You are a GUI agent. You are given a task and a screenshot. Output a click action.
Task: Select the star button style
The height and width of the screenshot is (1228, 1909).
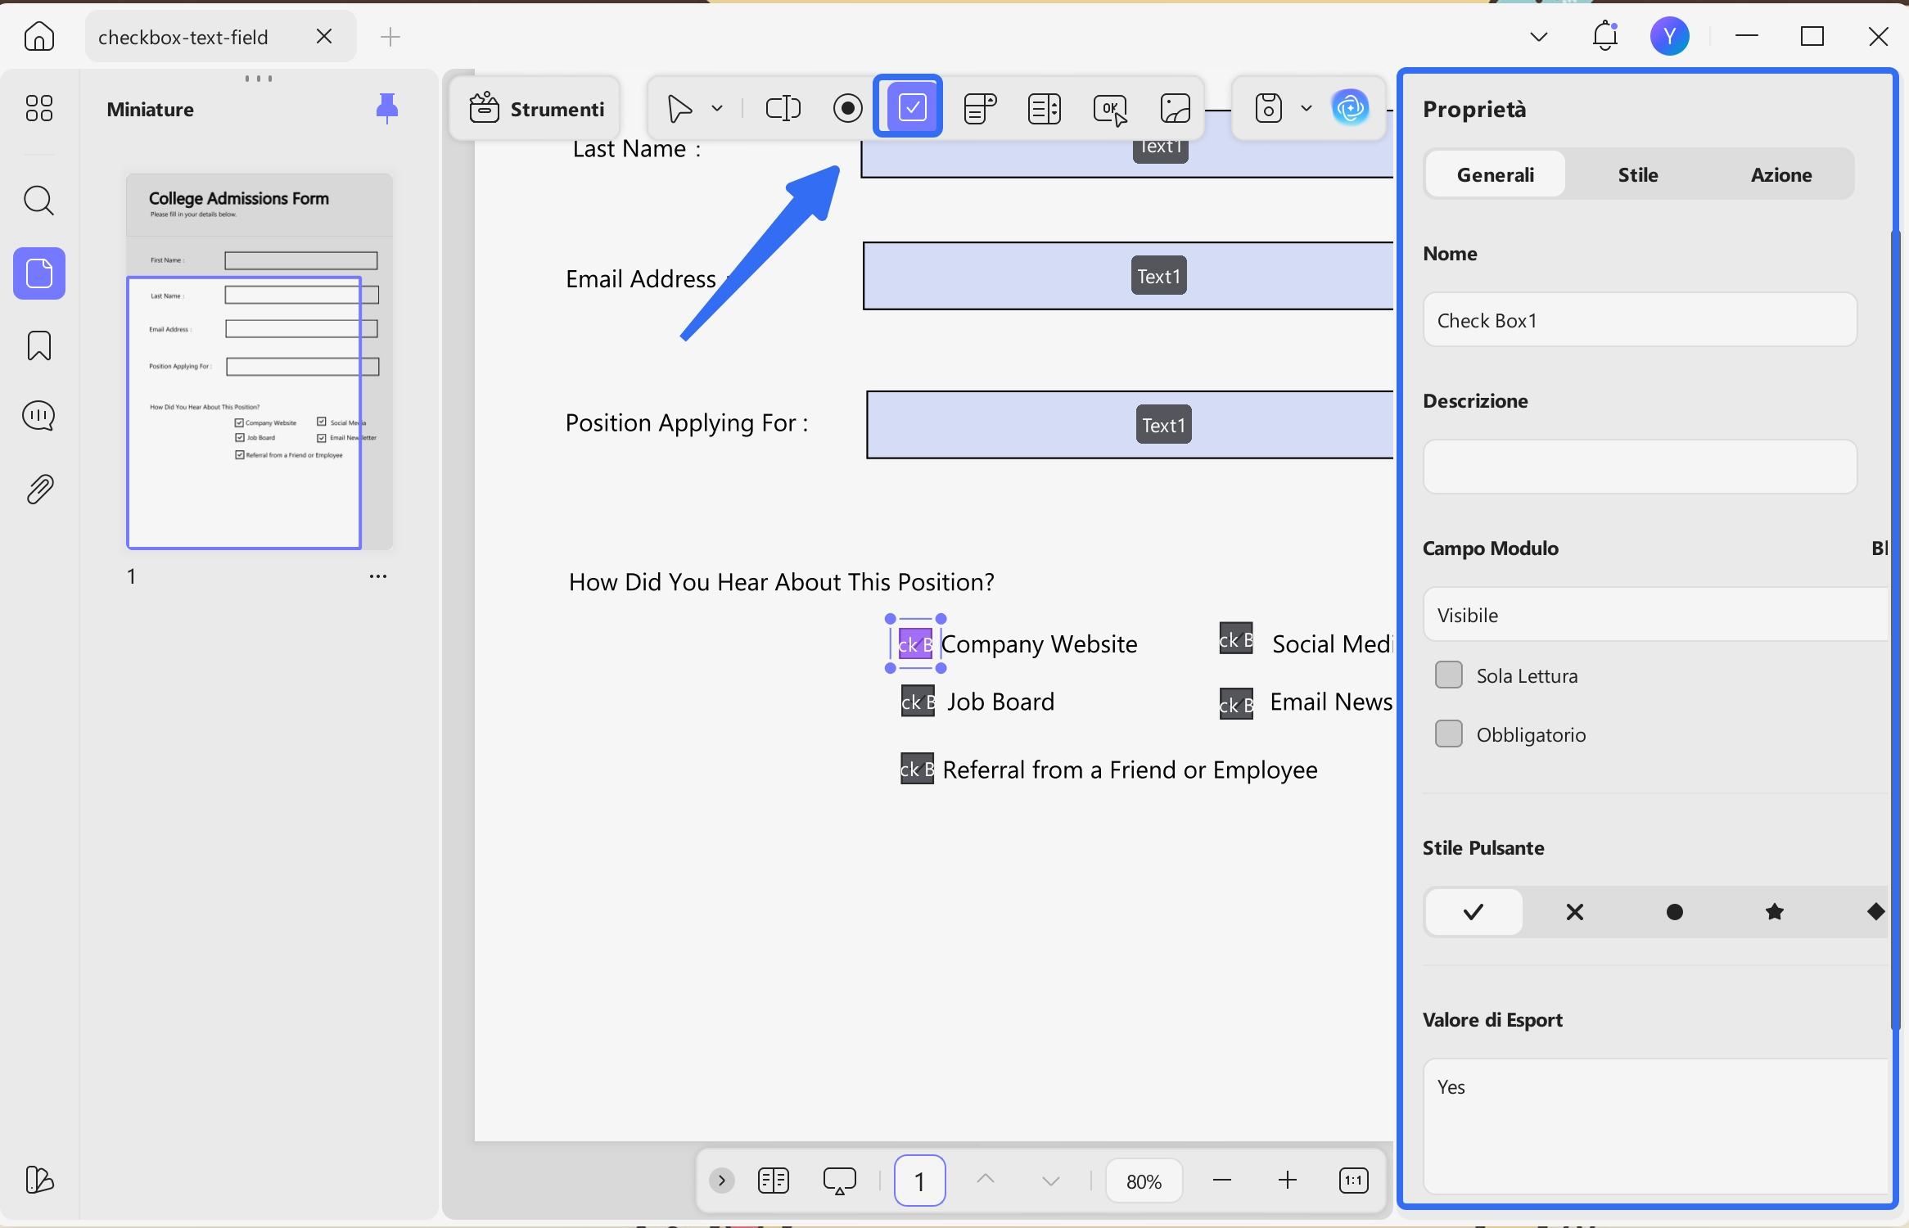[1775, 911]
